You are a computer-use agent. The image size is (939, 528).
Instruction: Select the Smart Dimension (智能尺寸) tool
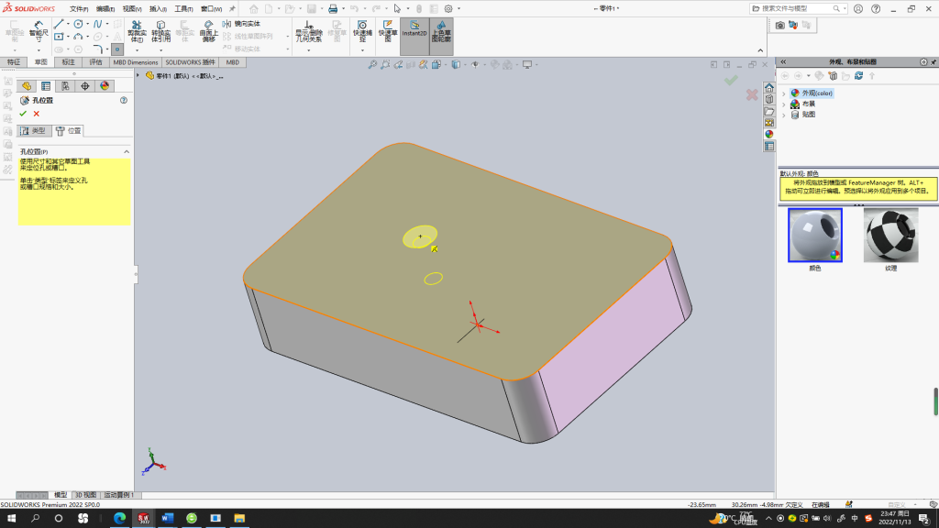coord(39,31)
